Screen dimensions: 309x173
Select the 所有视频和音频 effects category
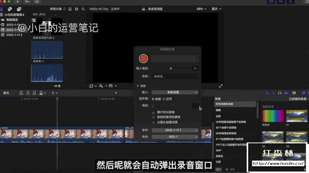(235, 104)
